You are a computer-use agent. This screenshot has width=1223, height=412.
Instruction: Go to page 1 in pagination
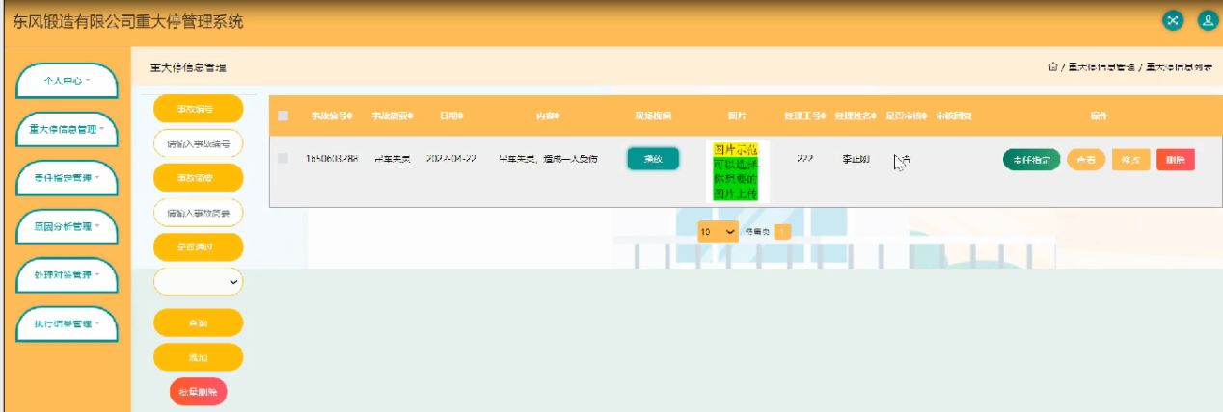pos(781,232)
